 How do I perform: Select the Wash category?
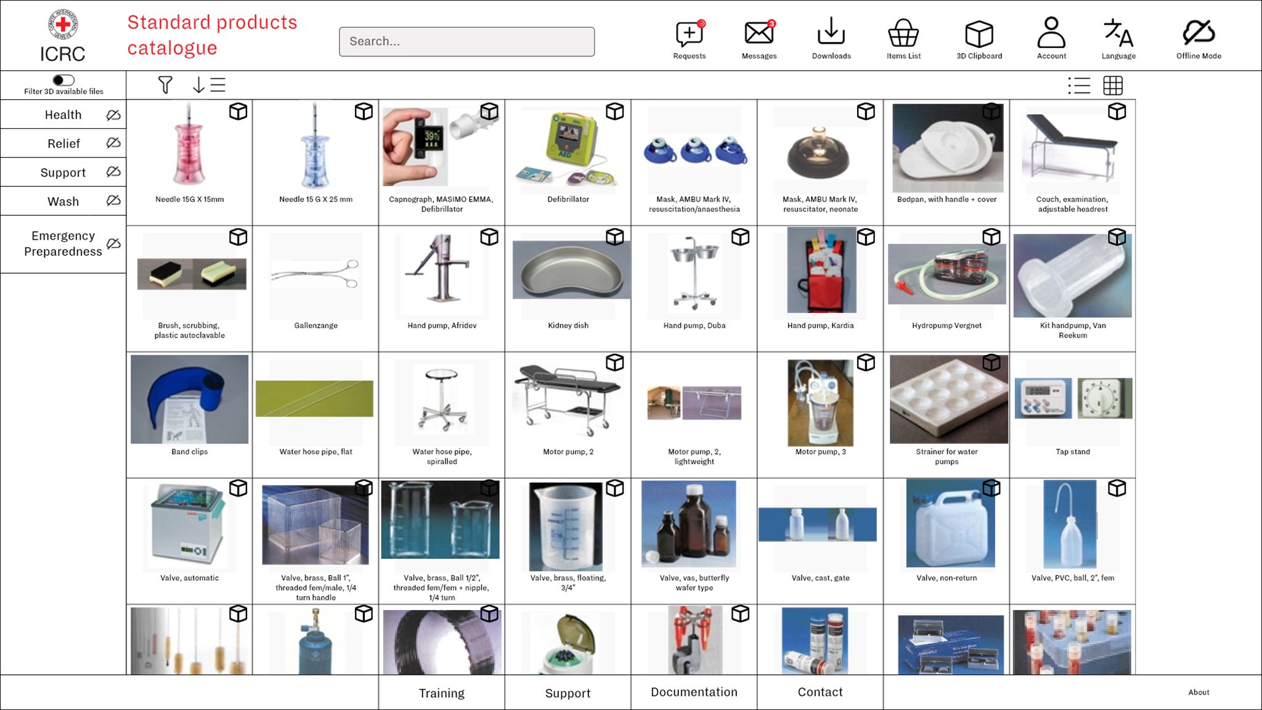(63, 202)
